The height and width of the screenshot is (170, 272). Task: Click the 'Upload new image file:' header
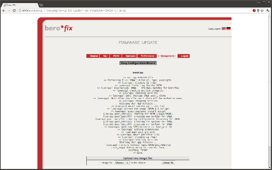tap(138, 158)
